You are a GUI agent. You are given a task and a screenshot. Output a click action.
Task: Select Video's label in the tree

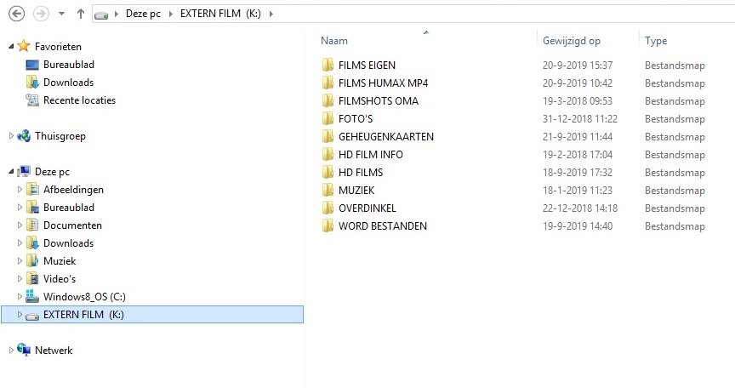coord(60,279)
